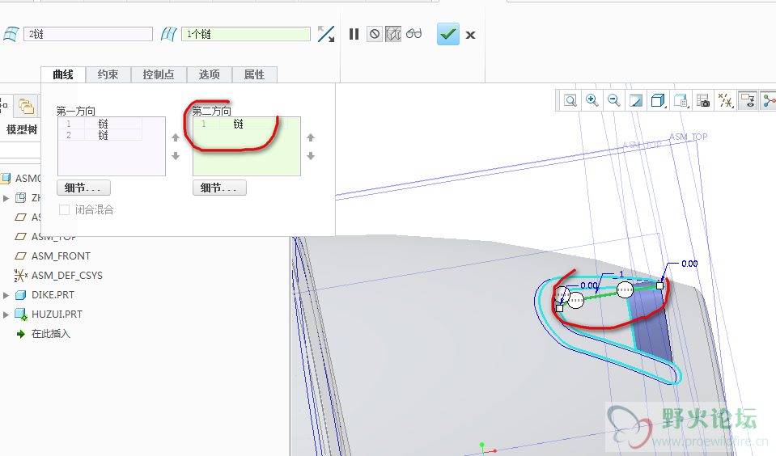Click the green insert arrow icon
The height and width of the screenshot is (456, 776).
(x=20, y=334)
